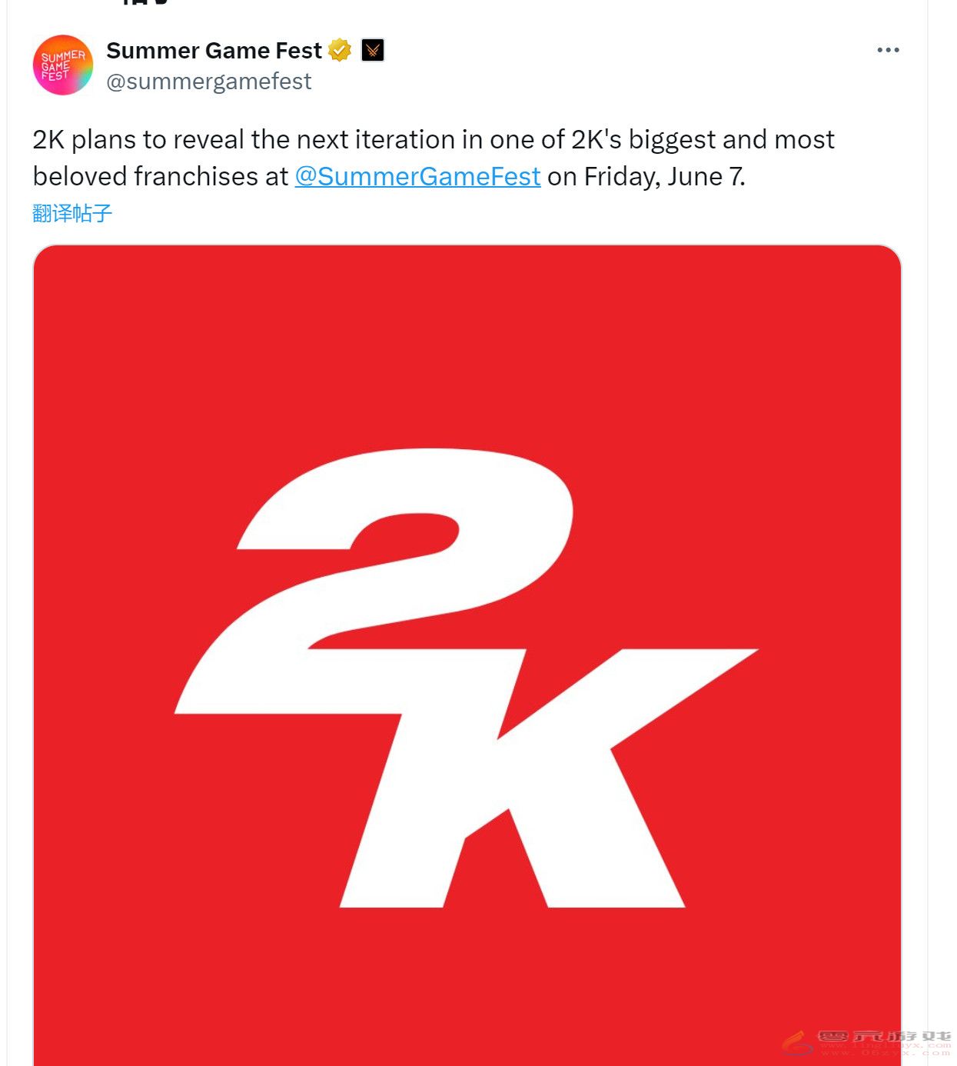Open the tweet's more options menu

[887, 50]
